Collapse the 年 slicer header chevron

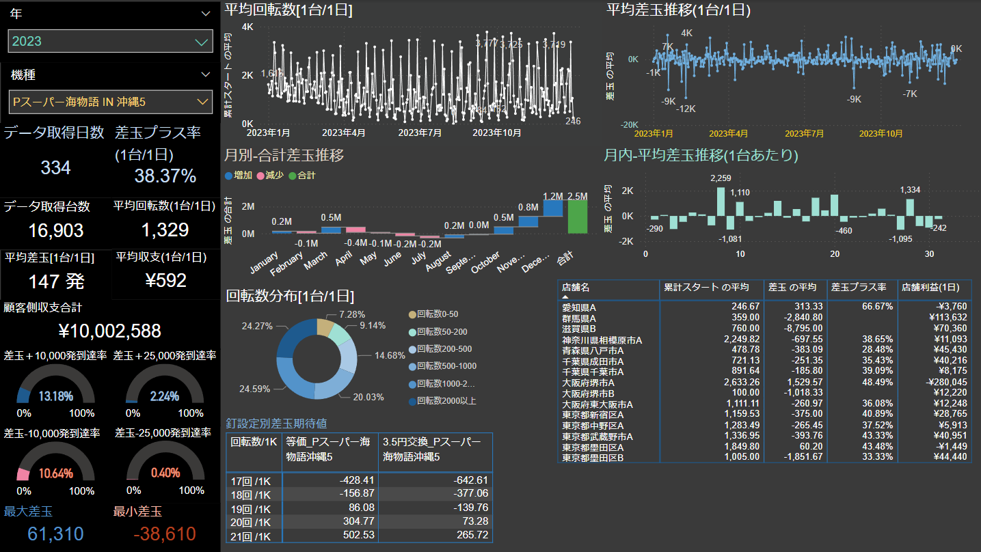pos(206,14)
